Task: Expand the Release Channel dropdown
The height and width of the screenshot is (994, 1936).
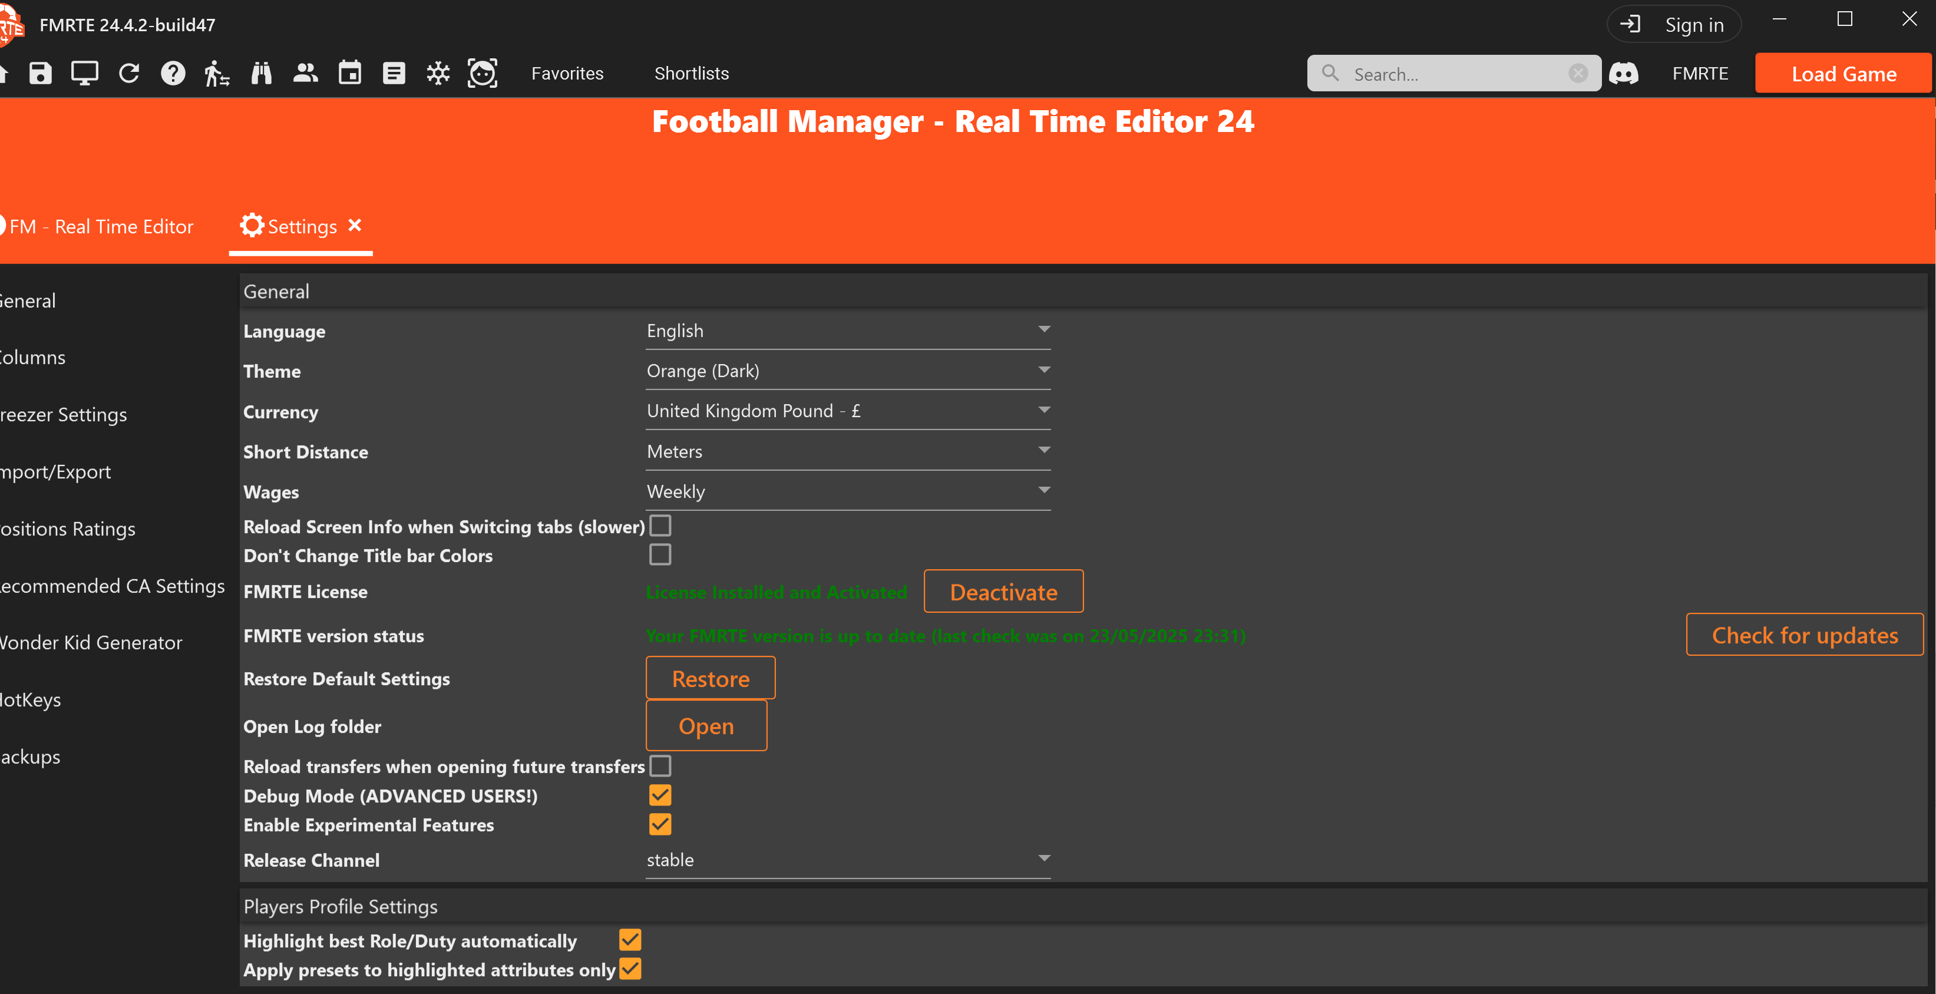Action: [x=848, y=860]
